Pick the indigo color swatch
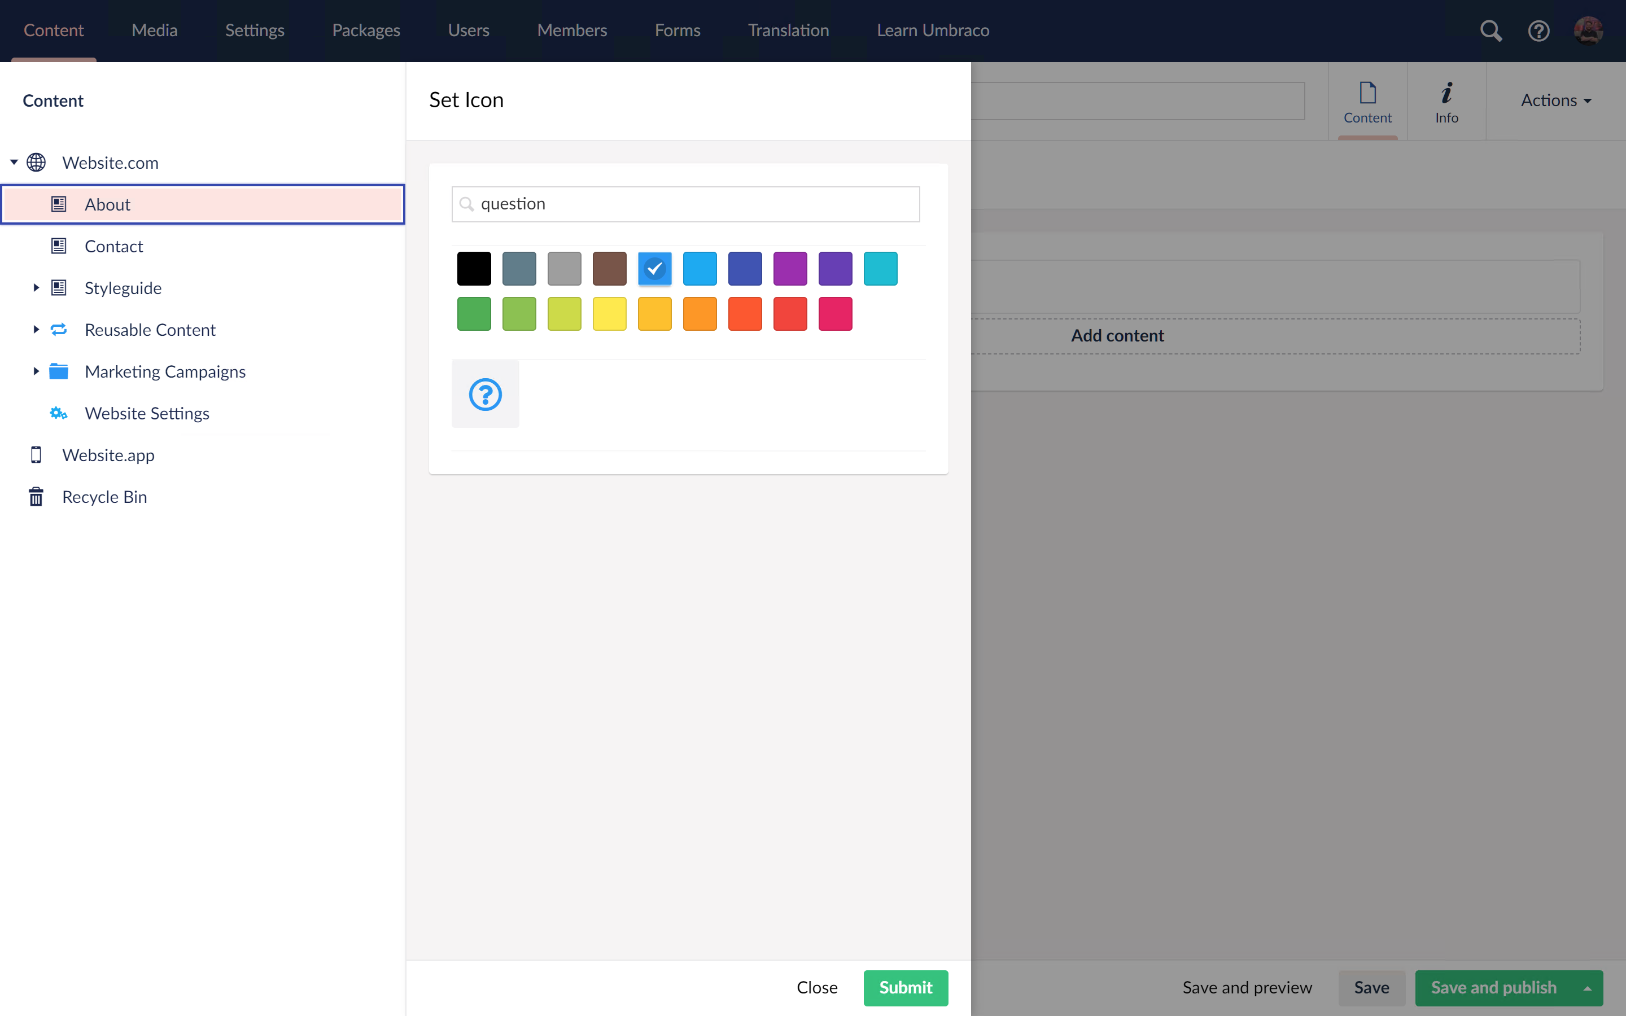1626x1016 pixels. tap(745, 269)
